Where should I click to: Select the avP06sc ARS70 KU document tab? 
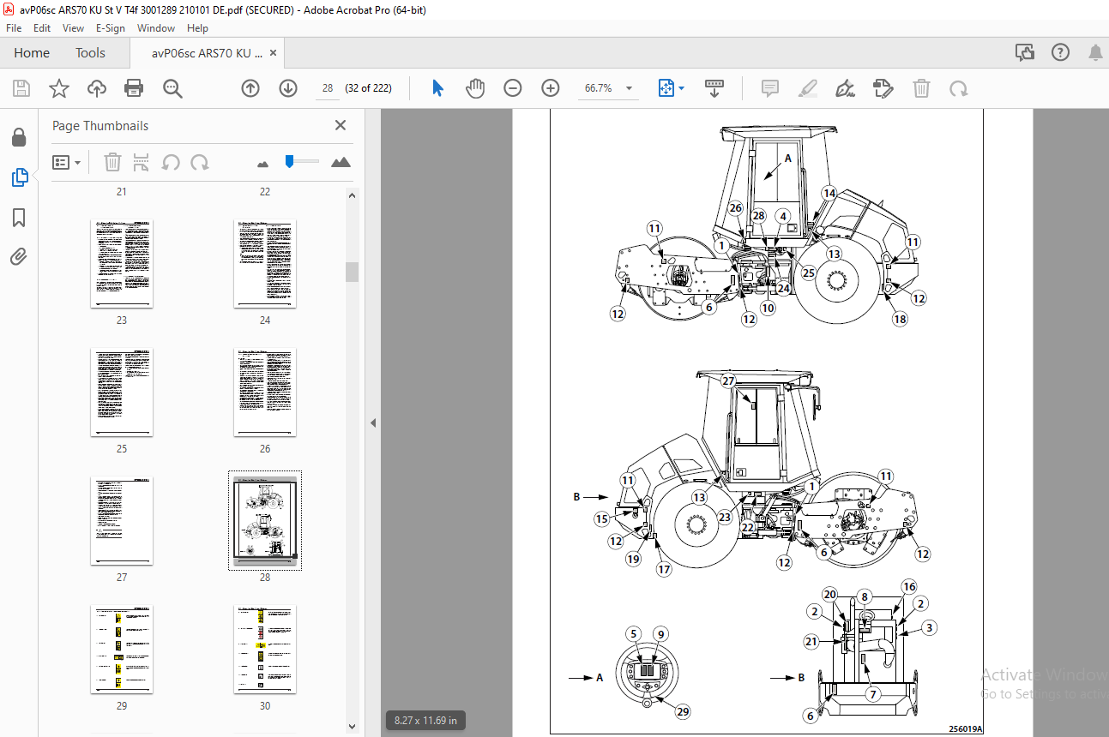coord(207,53)
